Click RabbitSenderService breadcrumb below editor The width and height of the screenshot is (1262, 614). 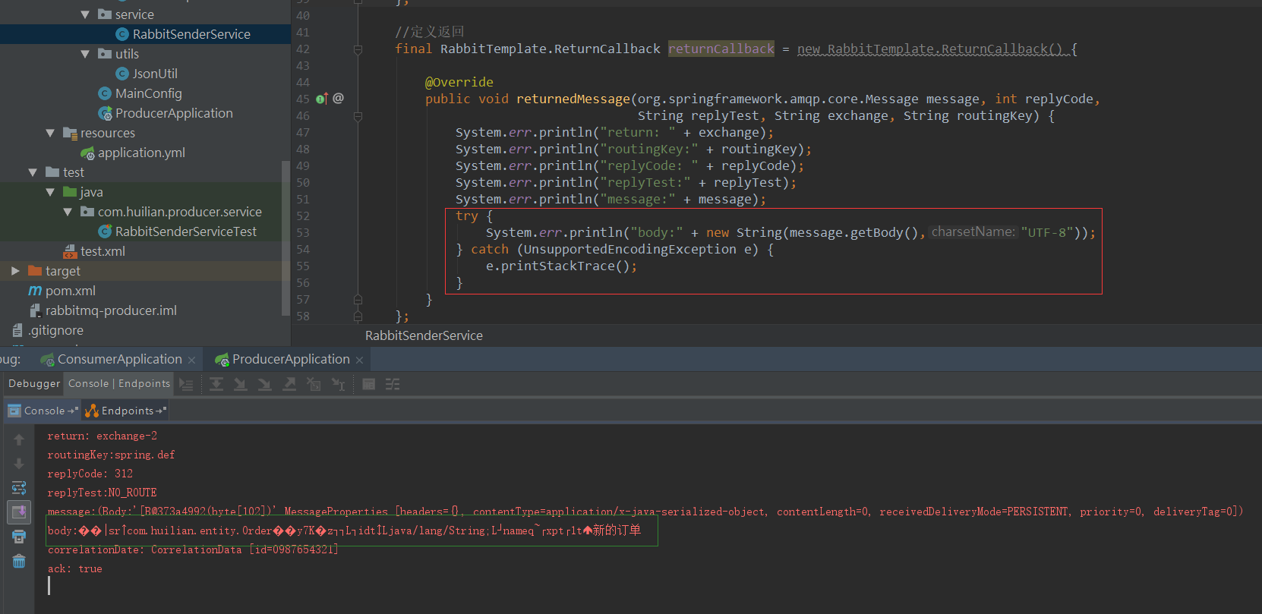[424, 335]
